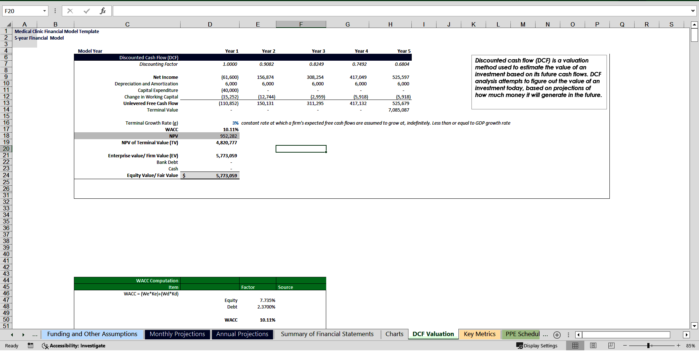Image resolution: width=699 pixels, height=351 pixels.
Task: Select row 24 header
Action: pyautogui.click(x=6, y=175)
